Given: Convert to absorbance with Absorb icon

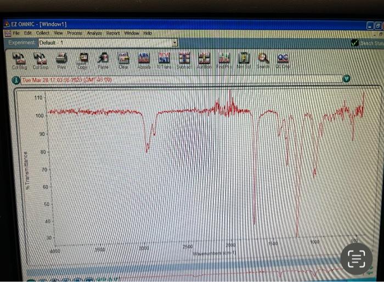Looking at the screenshot, I should coord(144,61).
